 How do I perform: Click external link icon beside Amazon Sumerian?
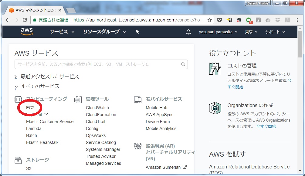tap(185, 167)
